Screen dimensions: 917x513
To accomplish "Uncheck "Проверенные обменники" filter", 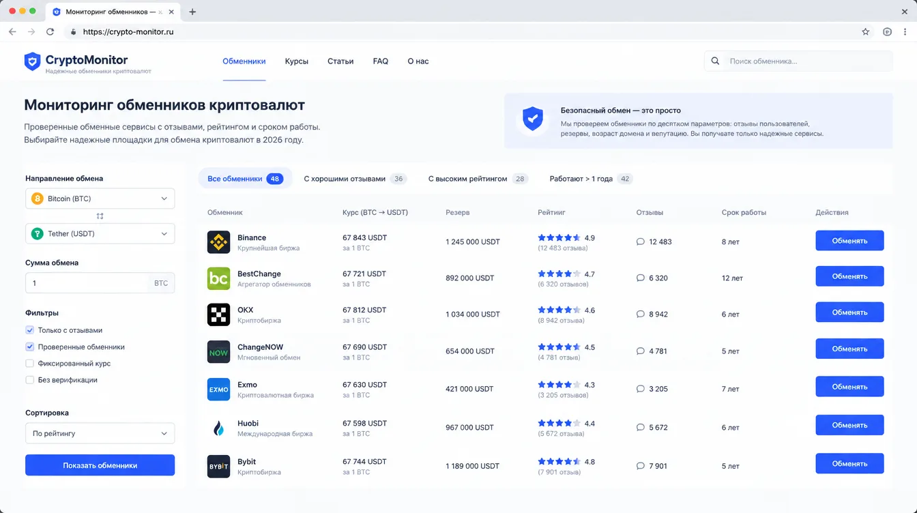I will tap(30, 347).
